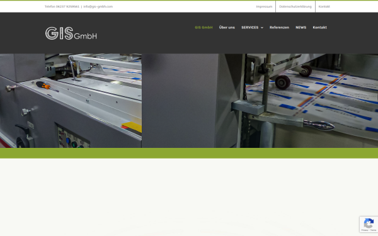This screenshot has height=236, width=378.
Task: Open Kontakt link in the top bar
Action: [x=324, y=6]
